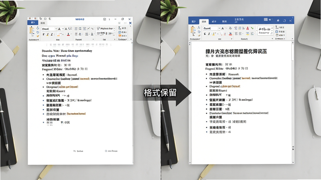Image resolution: width=321 pixels, height=180 pixels.
Task: Open the alignment dropdown arrow, right window
Action: (243, 34)
